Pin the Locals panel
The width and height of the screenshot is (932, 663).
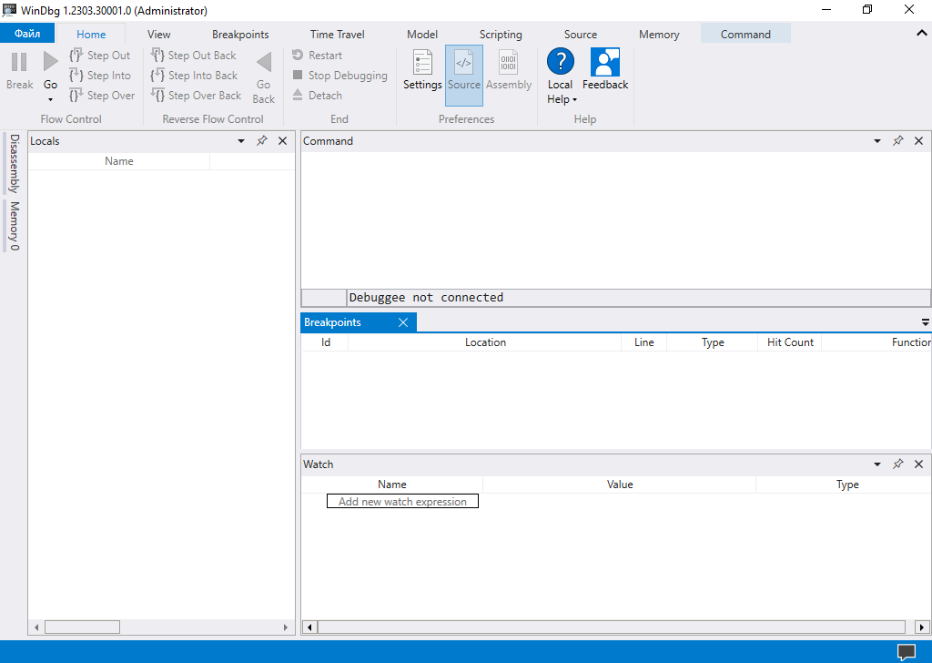pos(261,141)
